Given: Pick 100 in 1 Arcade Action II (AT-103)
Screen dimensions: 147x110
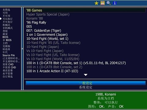Looking at the screenshot, I should point(52,71).
